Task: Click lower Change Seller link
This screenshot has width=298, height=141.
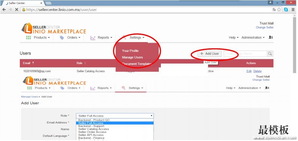Action: point(261,80)
